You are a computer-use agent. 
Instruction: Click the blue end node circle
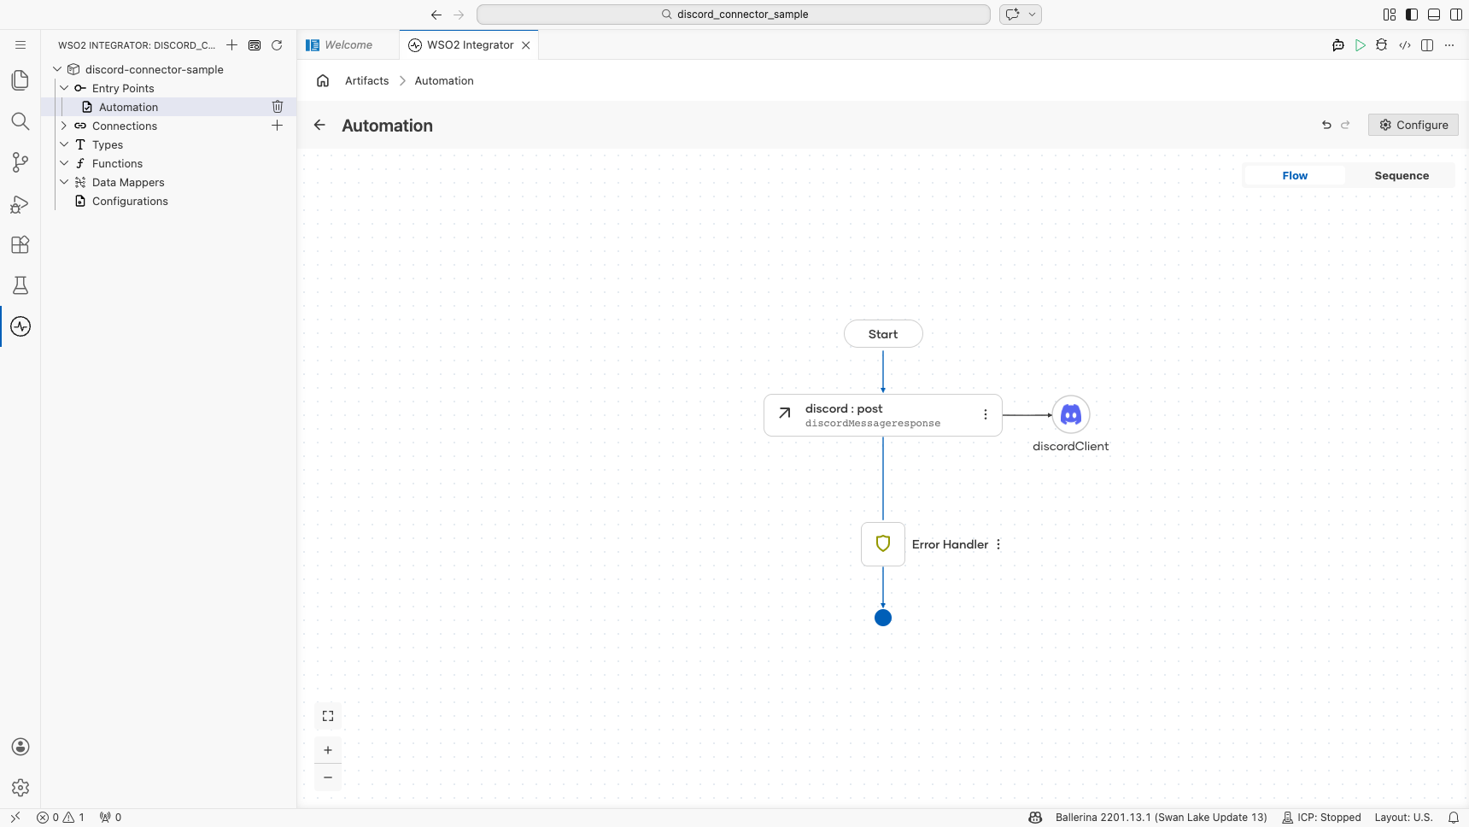(x=883, y=618)
